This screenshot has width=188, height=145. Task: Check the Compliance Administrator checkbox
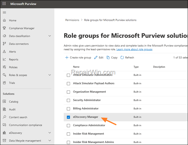tap(68, 126)
